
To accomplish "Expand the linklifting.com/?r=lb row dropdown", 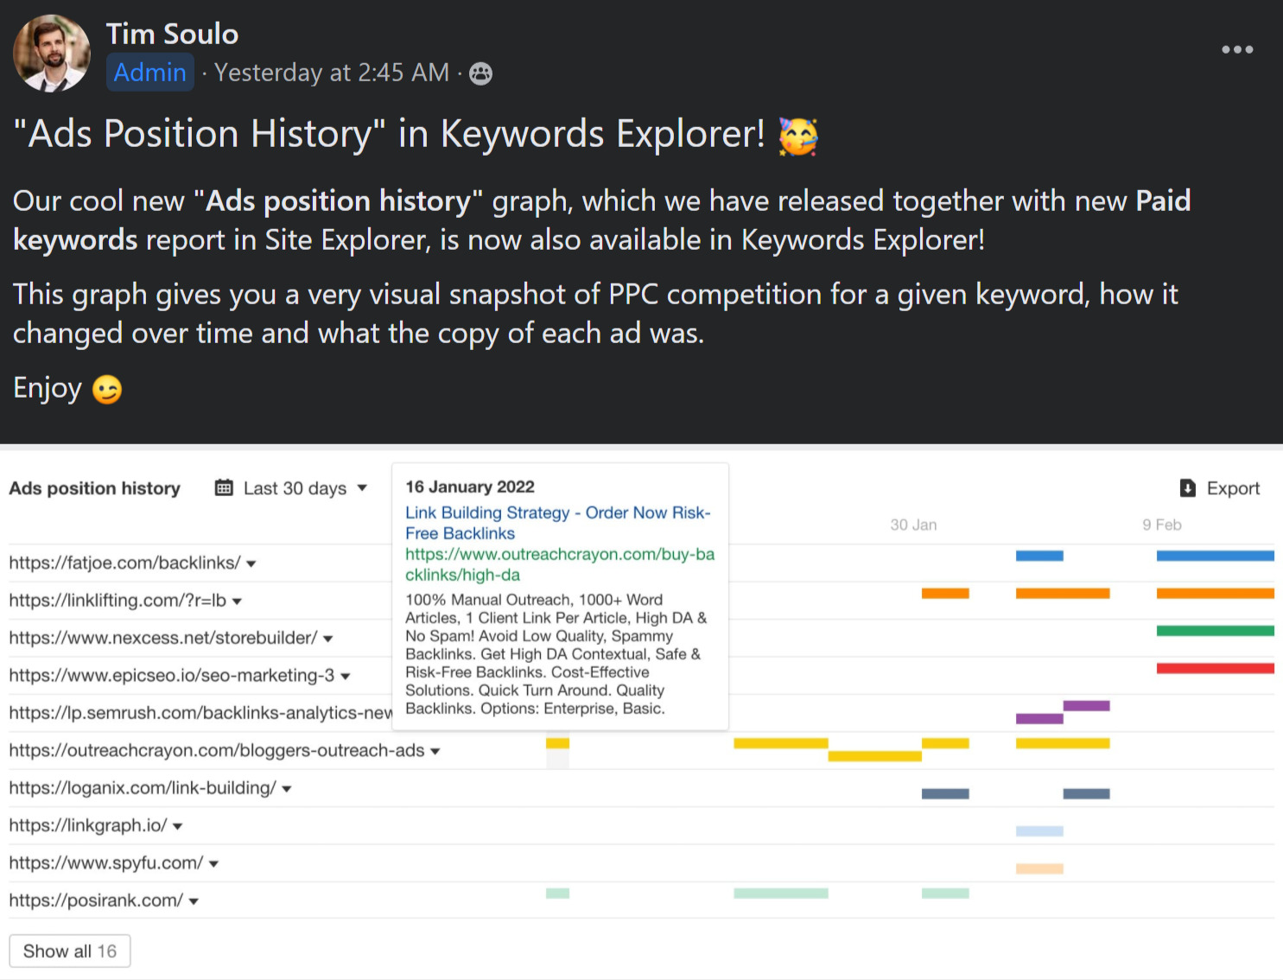I will pyautogui.click(x=239, y=601).
